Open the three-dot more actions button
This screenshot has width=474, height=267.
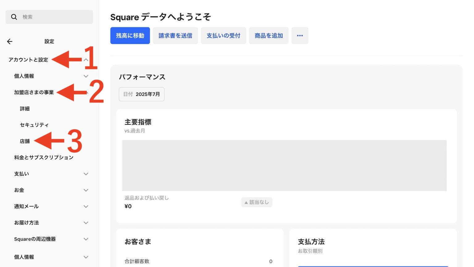point(300,36)
